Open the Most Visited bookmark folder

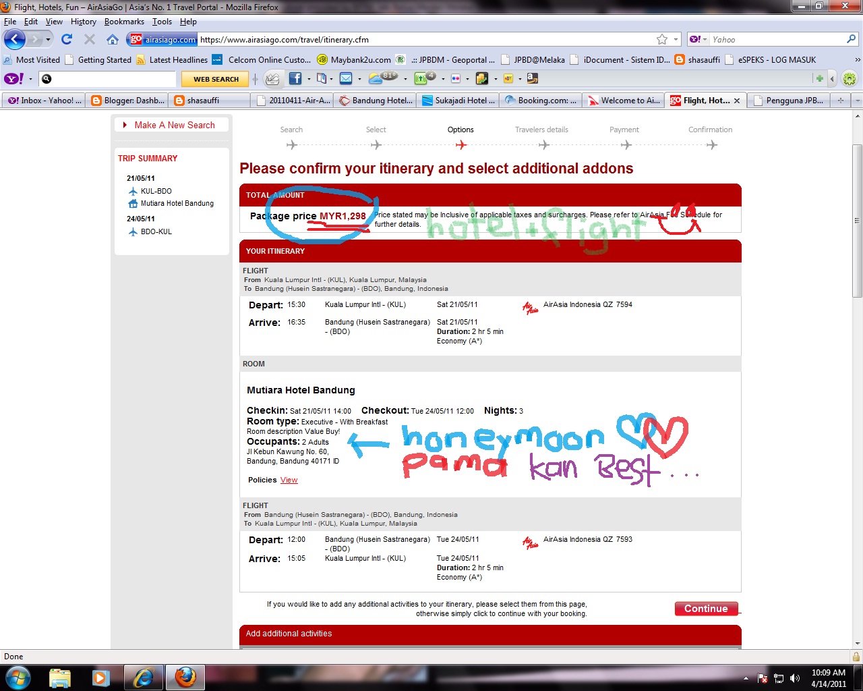click(32, 59)
